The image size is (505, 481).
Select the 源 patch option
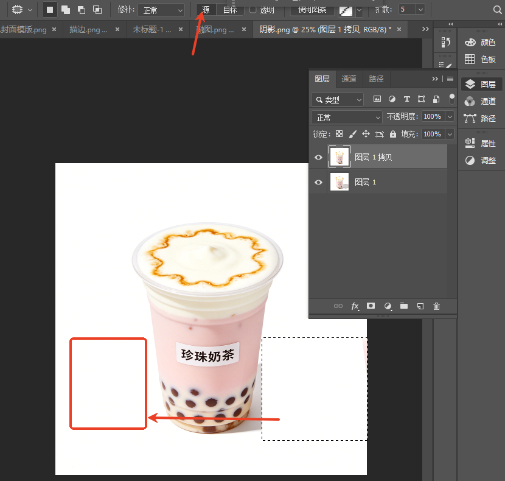(x=206, y=10)
